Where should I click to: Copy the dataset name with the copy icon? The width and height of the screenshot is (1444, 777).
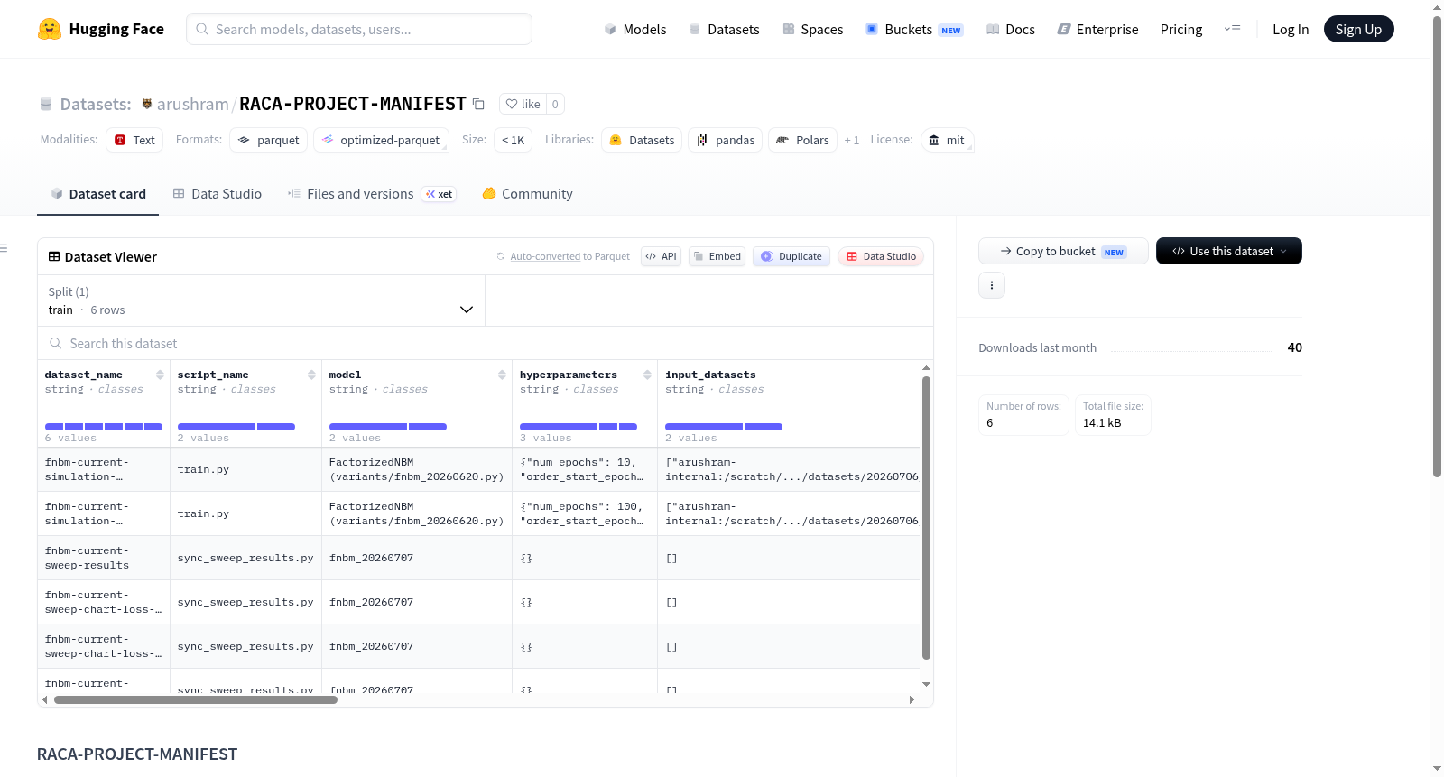(479, 104)
